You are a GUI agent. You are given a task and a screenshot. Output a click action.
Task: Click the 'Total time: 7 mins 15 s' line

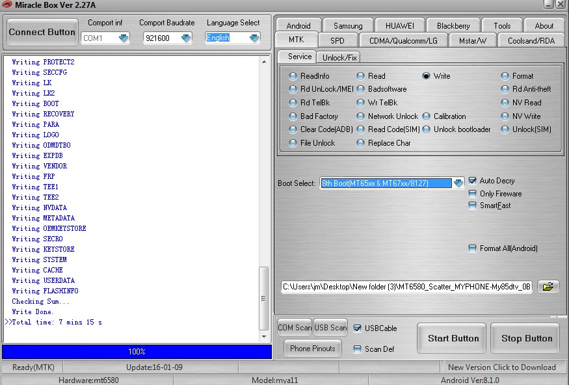[x=57, y=322]
